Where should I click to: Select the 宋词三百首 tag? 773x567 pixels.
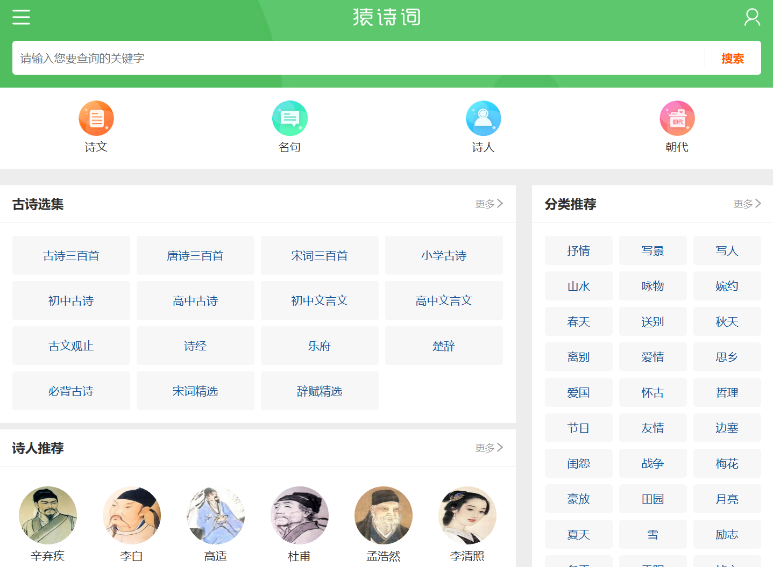pos(320,255)
